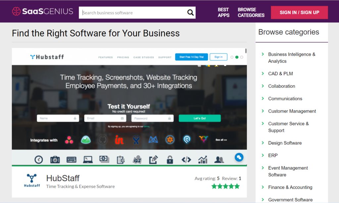Expand Customer Service & Support chevron
339x203 pixels.
(x=263, y=123)
